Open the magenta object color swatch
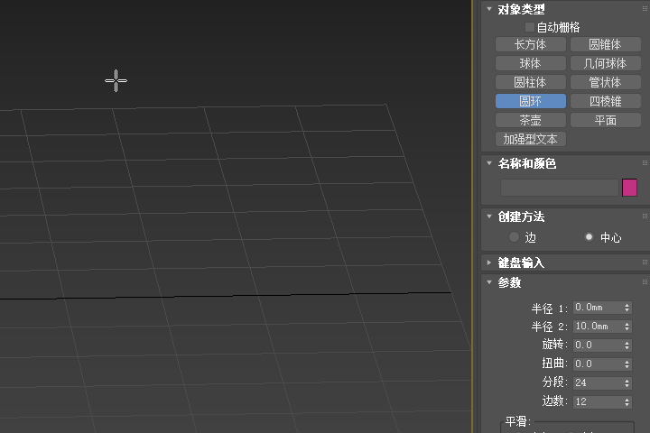Screen dimensions: 650x433 coord(629,188)
